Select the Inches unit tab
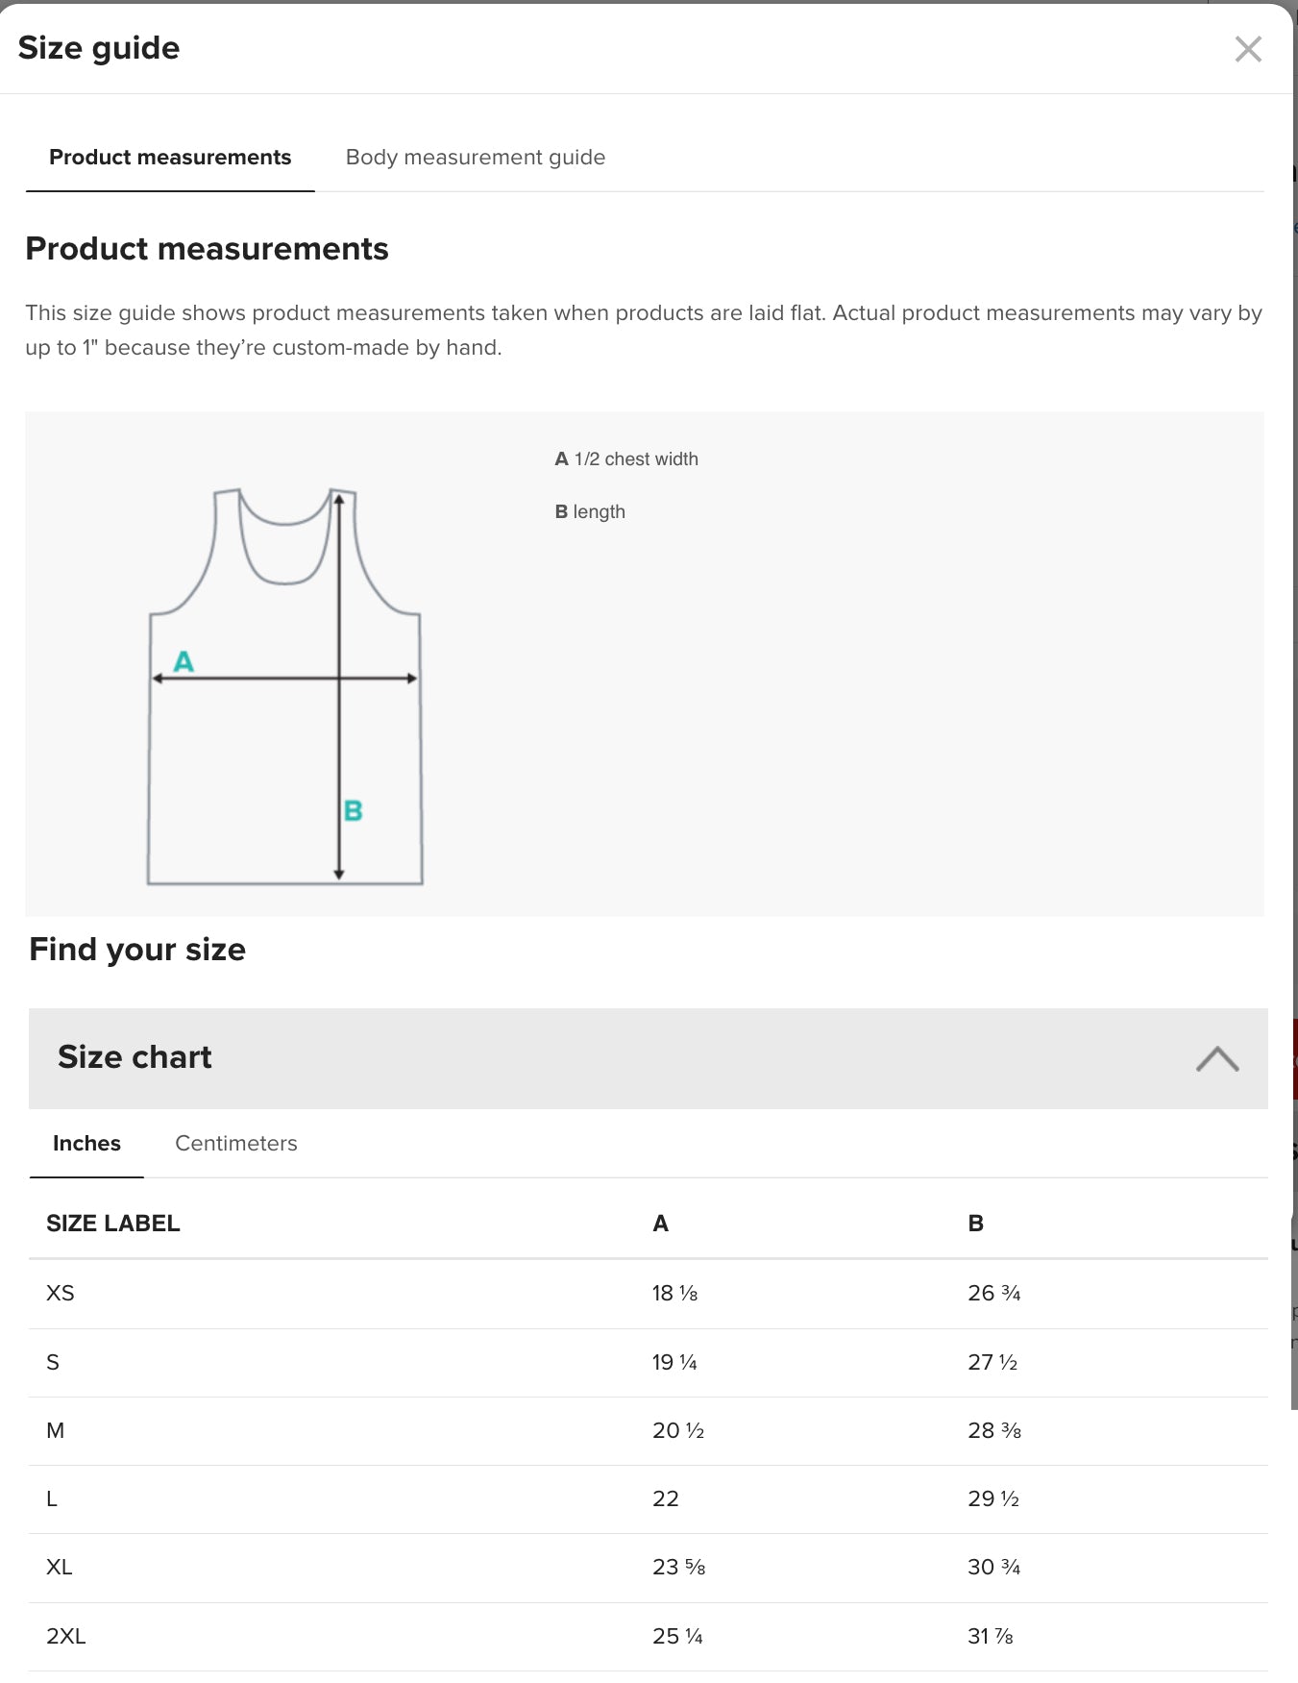 pos(86,1144)
